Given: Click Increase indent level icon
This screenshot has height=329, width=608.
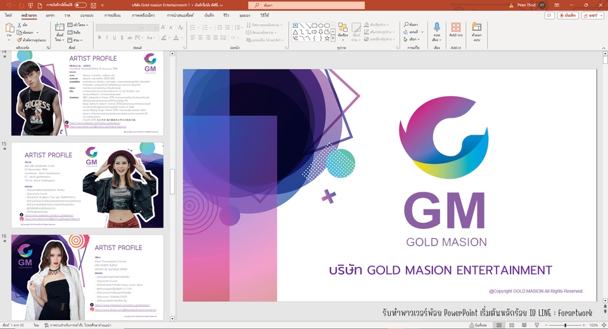Looking at the screenshot, I should [227, 27].
